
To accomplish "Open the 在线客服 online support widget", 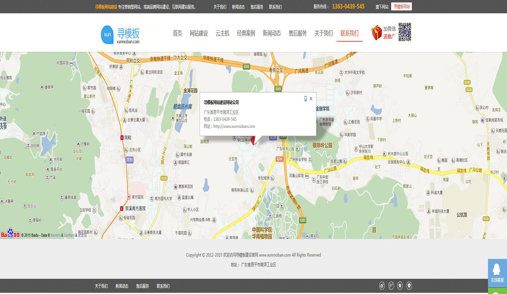I will point(497,273).
